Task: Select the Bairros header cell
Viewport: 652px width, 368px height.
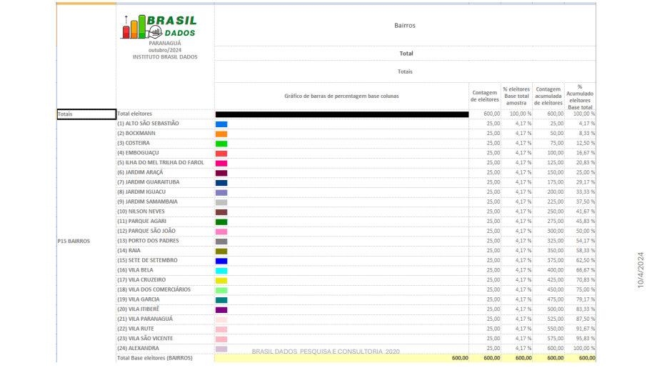Action: pyautogui.click(x=405, y=26)
